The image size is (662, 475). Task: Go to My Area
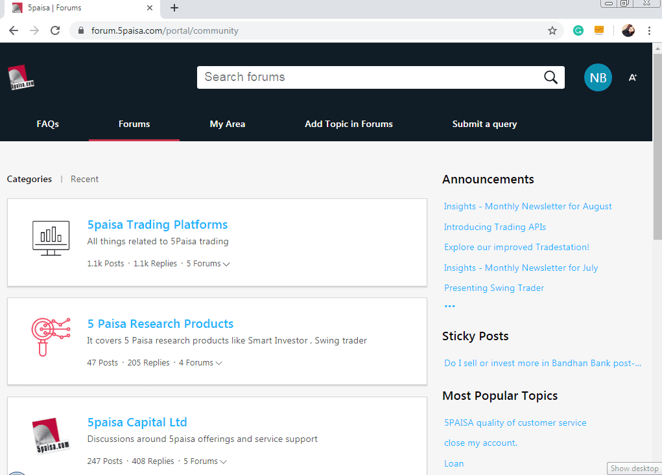[228, 124]
